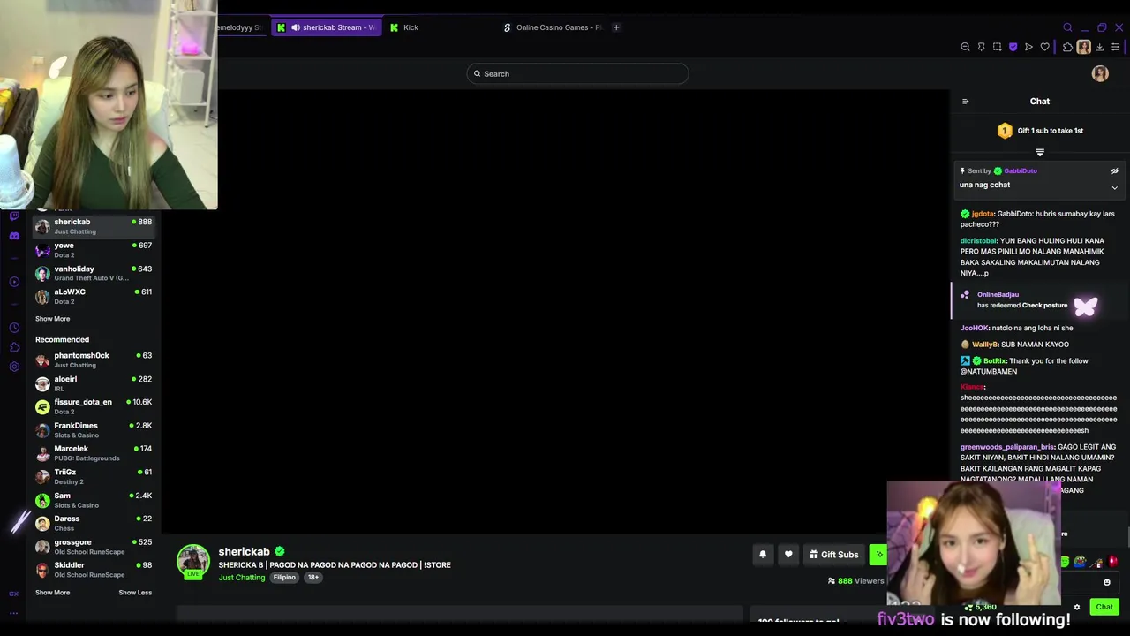Click the heart follow button
The width and height of the screenshot is (1130, 636).
[x=788, y=555]
